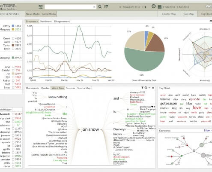
Task: Click the 'Daenerys' branch in word tree
Action: [119, 129]
